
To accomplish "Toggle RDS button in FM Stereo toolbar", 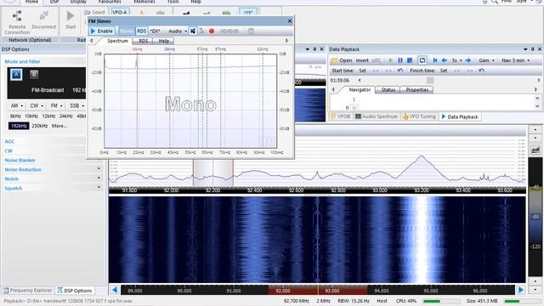I will click(142, 31).
